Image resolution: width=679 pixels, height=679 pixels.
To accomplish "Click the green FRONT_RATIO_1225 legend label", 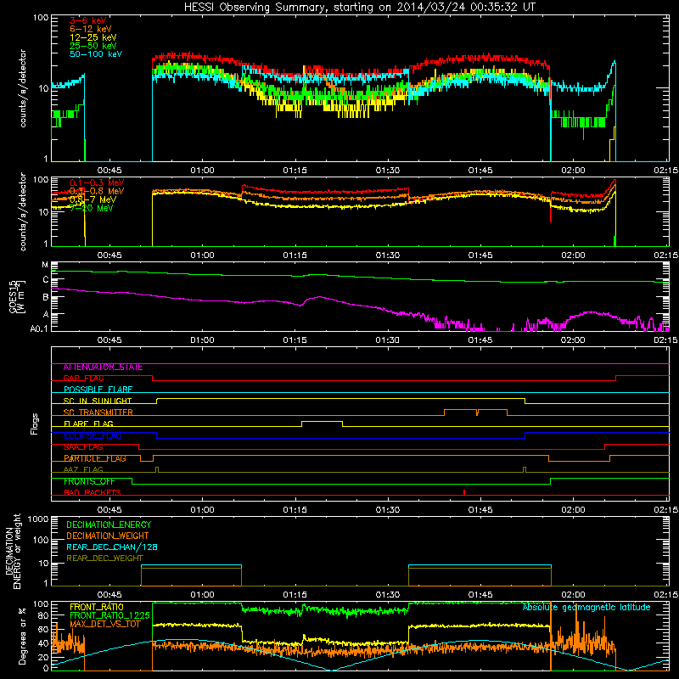I will pyautogui.click(x=109, y=615).
